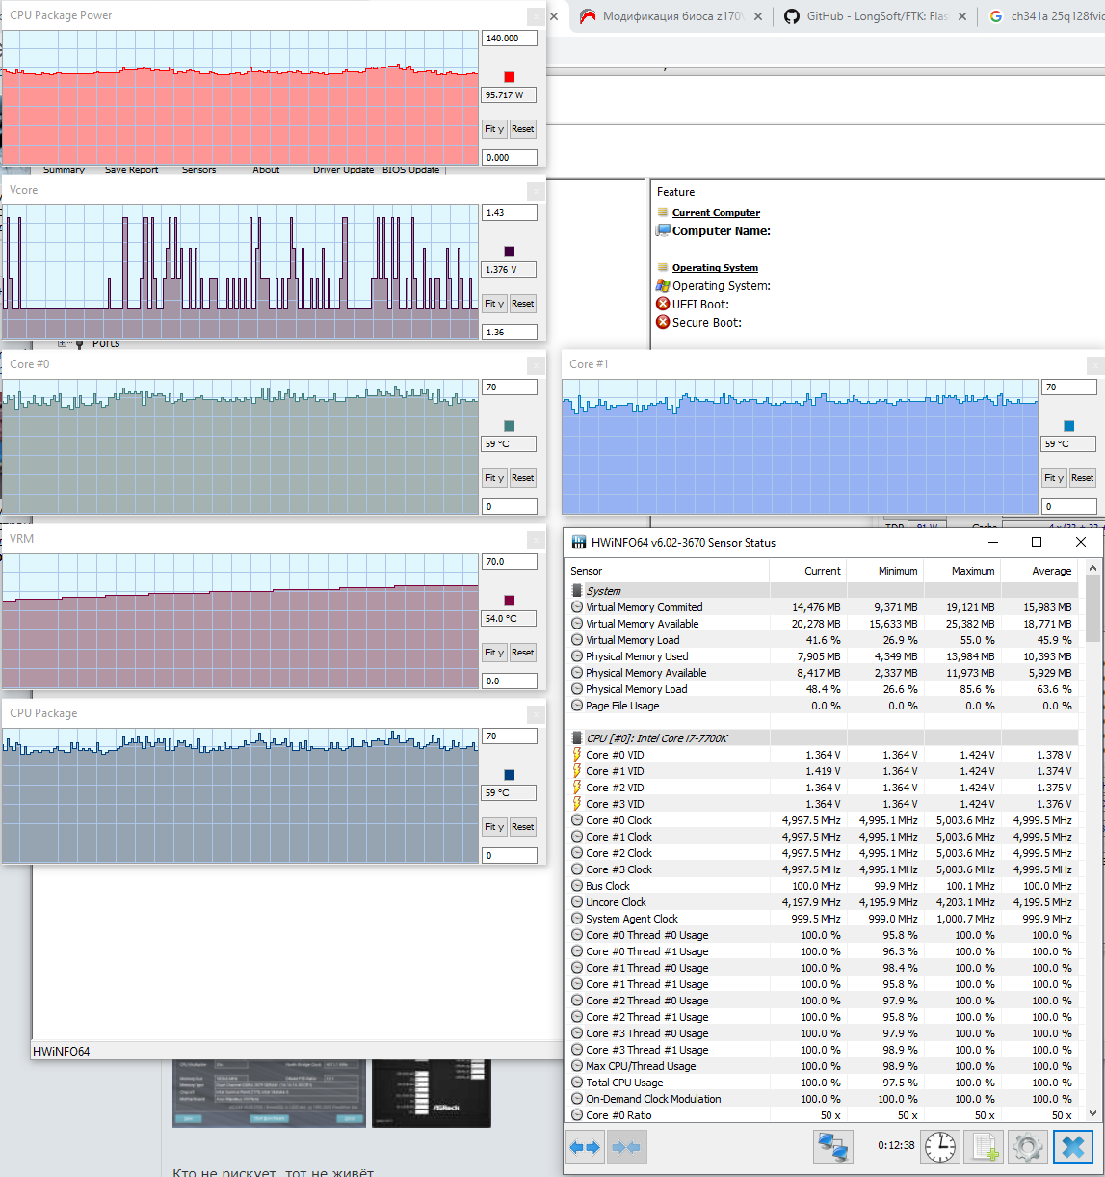Click the GitHub favicon on the browser tab

pyautogui.click(x=792, y=16)
